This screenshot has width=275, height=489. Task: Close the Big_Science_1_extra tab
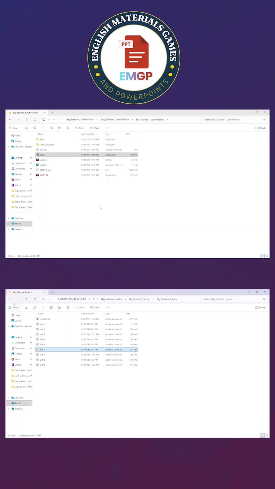45,292
